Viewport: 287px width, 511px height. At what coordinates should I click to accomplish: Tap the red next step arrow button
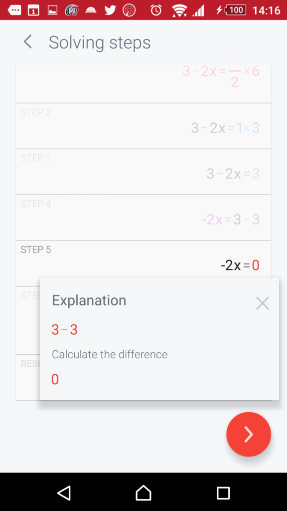(x=249, y=434)
